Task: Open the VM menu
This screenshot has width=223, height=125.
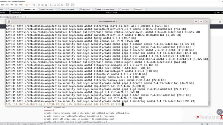Action: pyautogui.click(x=11, y=5)
